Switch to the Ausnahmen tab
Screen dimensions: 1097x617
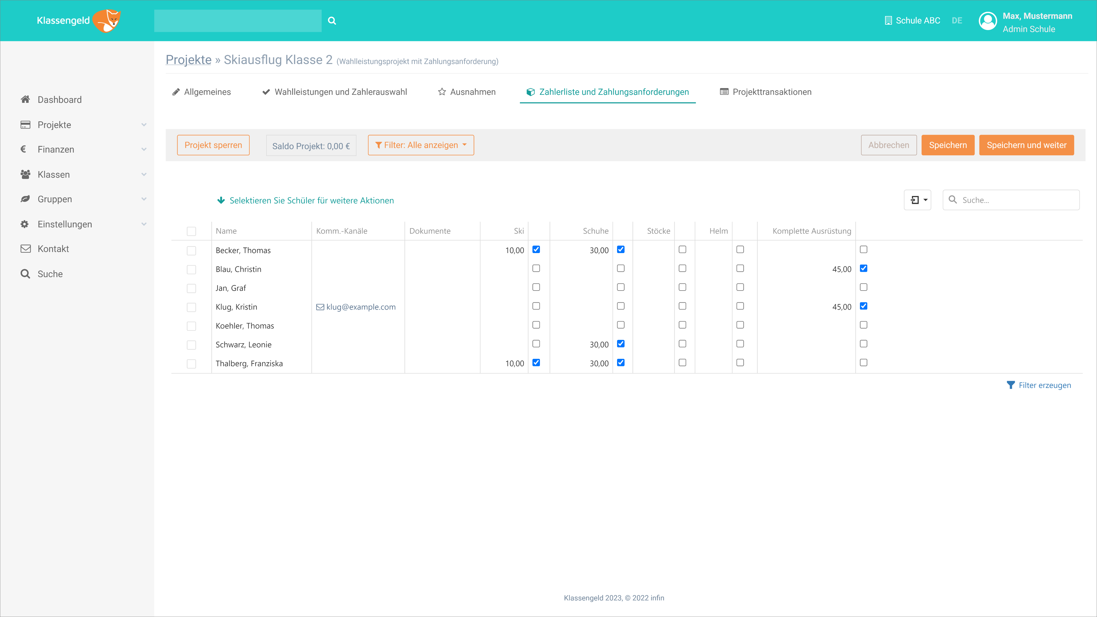point(467,92)
